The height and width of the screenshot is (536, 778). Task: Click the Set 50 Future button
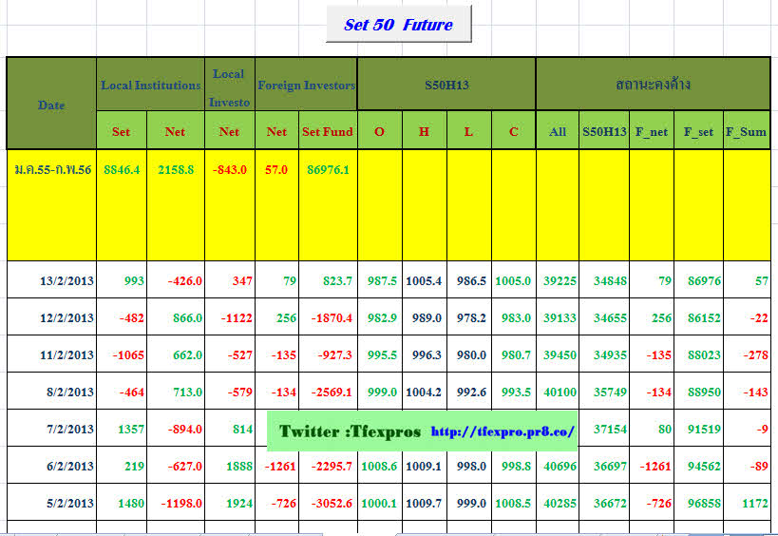(398, 25)
